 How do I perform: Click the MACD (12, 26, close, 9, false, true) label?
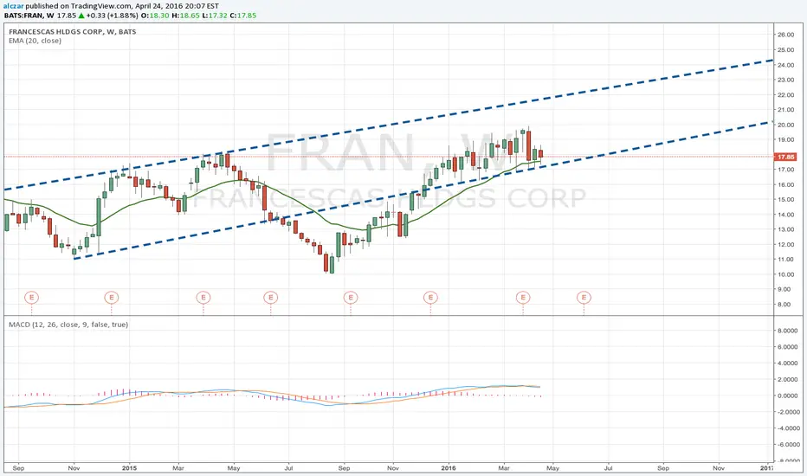(x=68, y=325)
